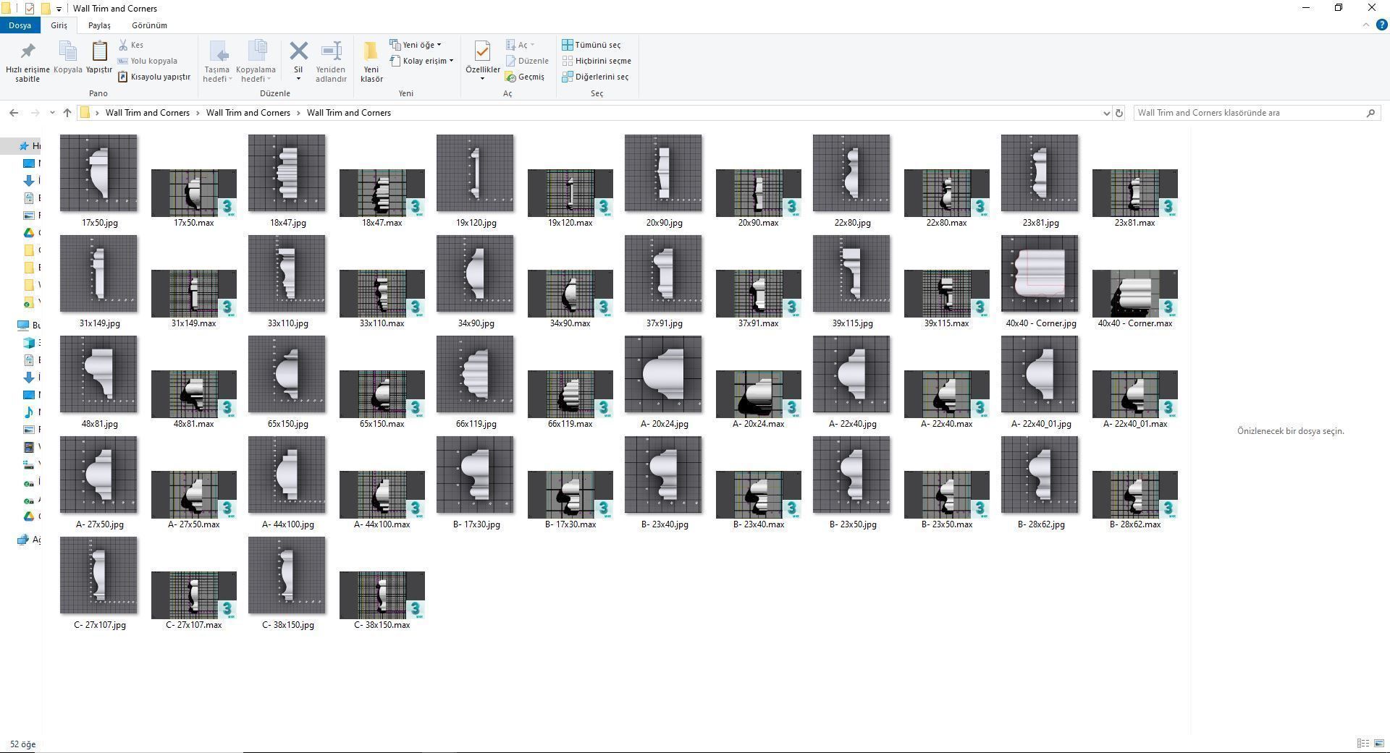The width and height of the screenshot is (1390, 753).
Task: Open recent locations dropdown arrow
Action: click(x=52, y=113)
